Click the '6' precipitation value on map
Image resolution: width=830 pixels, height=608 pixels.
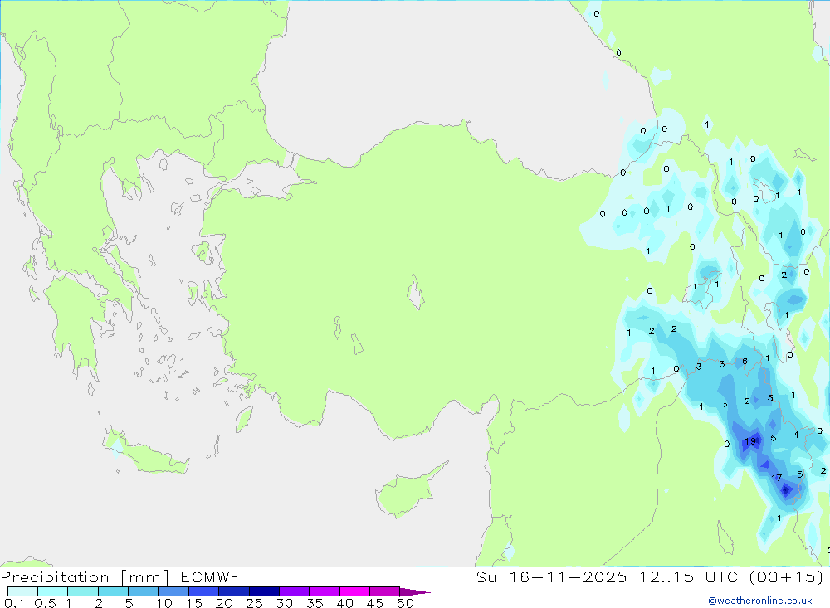coord(745,362)
